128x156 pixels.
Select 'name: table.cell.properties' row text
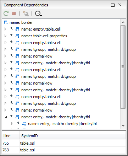[44, 36]
